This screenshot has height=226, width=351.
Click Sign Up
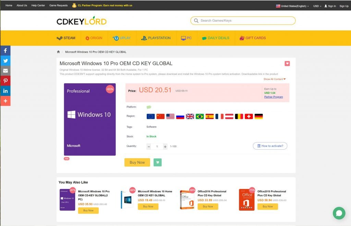(344, 6)
